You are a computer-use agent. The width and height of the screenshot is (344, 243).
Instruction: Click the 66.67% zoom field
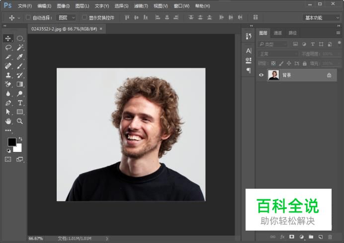pos(36,239)
